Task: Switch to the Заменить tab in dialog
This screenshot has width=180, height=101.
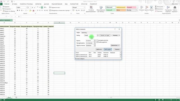Action: (x=84, y=33)
